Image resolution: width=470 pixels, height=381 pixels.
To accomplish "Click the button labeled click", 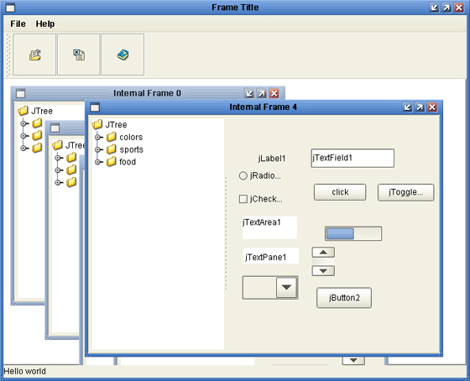I will pyautogui.click(x=340, y=192).
